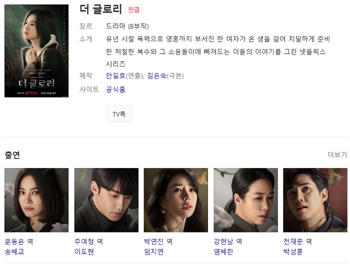Open actor 임지연 name link
The height and width of the screenshot is (265, 350).
pos(154,251)
